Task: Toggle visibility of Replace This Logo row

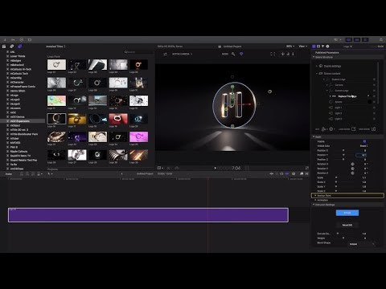Action: coord(374,96)
